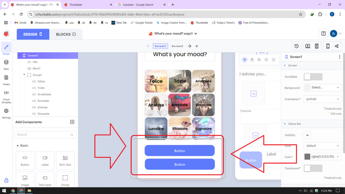Click the share project icon
This screenshot has height=194, width=345.
point(336,46)
